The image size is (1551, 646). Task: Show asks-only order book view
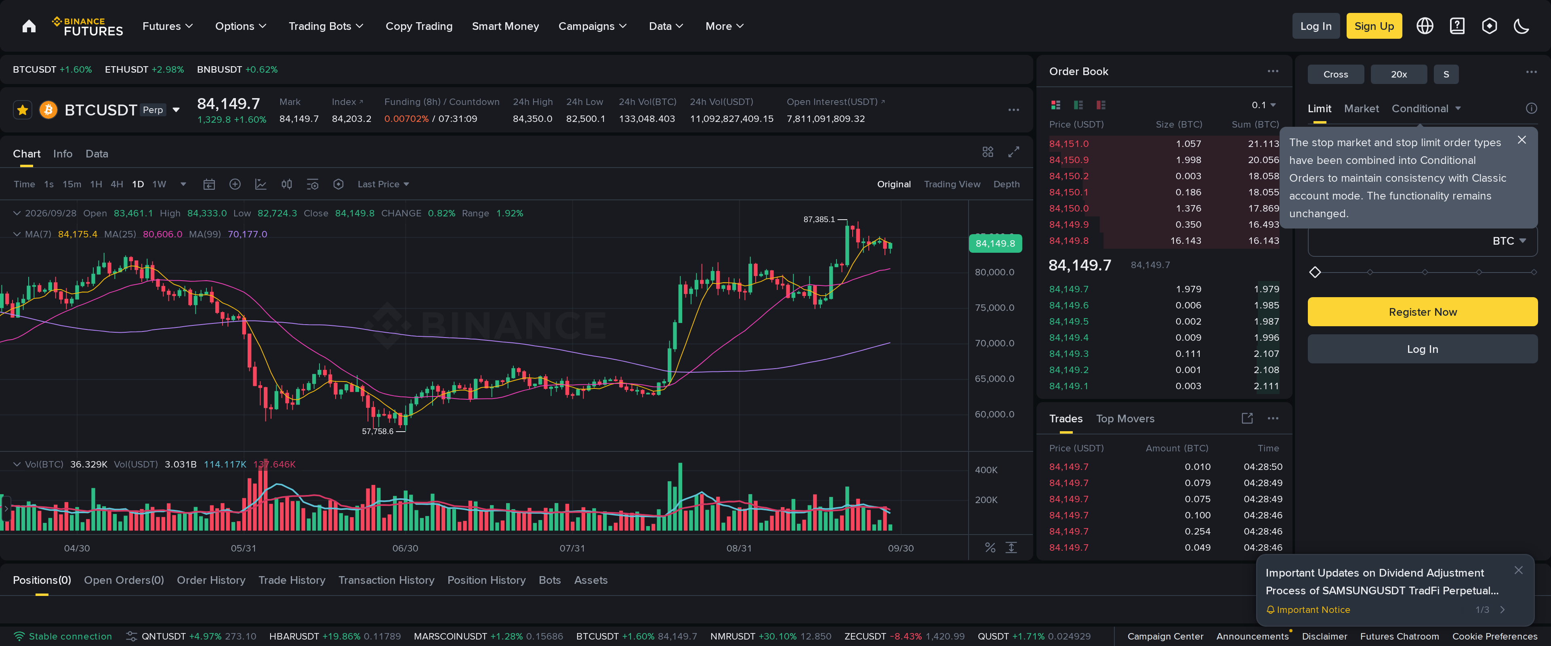pyautogui.click(x=1101, y=105)
